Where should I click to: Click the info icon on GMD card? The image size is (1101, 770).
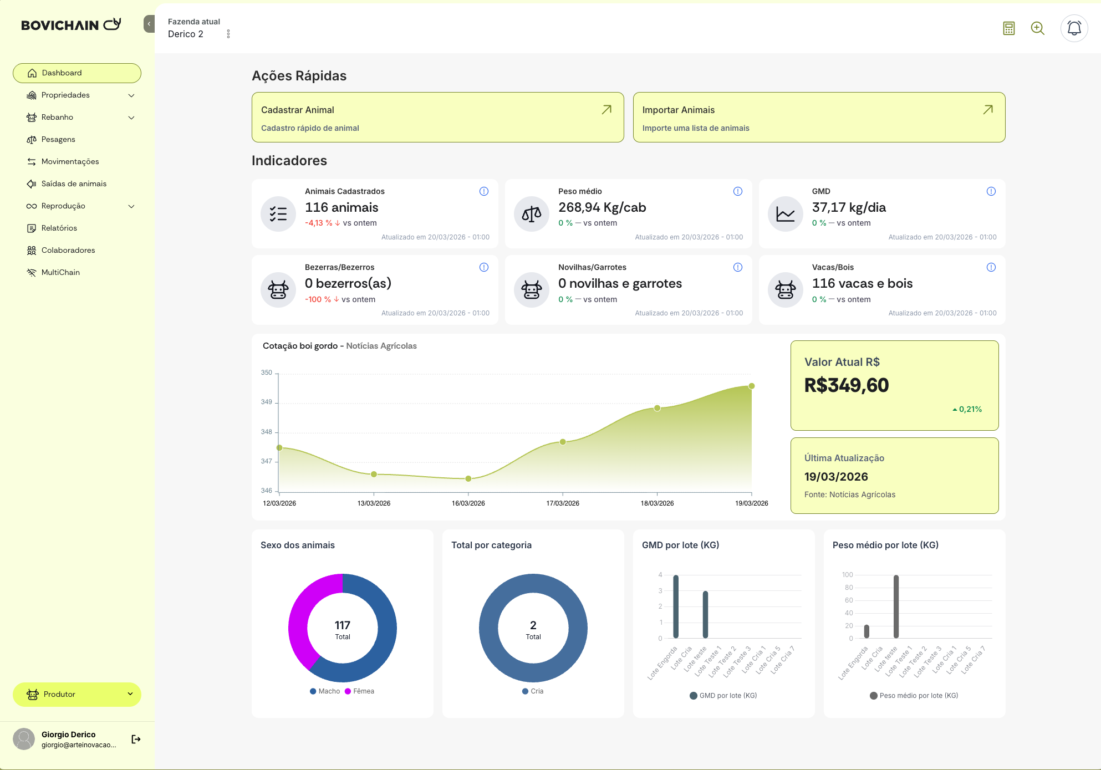coord(991,191)
